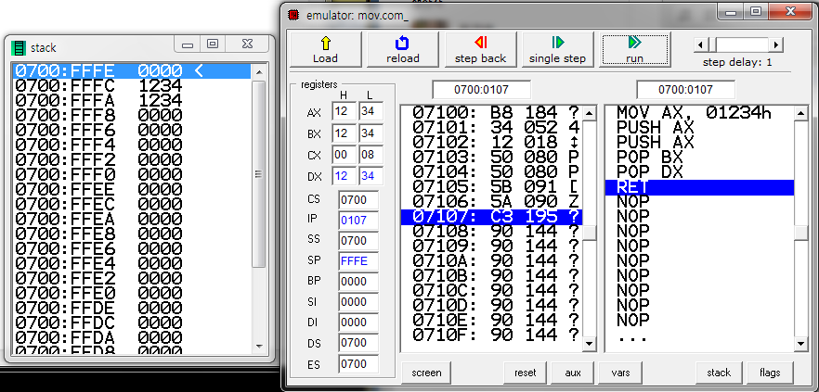Adjust the step delay slider
Image resolution: width=819 pixels, height=392 pixels.
tap(745, 44)
